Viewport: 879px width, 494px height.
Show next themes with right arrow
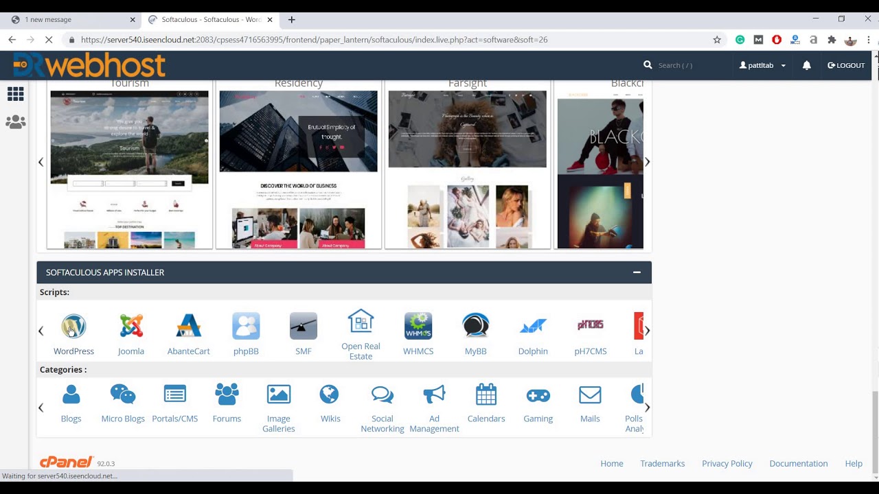[x=647, y=162]
